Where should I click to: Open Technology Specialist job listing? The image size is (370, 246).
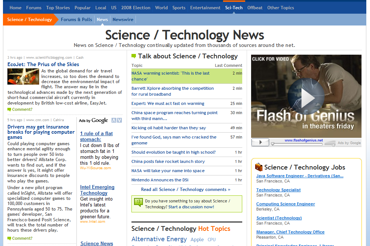click(278, 190)
